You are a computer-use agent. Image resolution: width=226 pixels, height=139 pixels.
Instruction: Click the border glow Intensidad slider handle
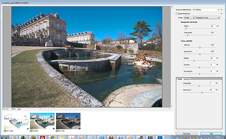point(188,35)
